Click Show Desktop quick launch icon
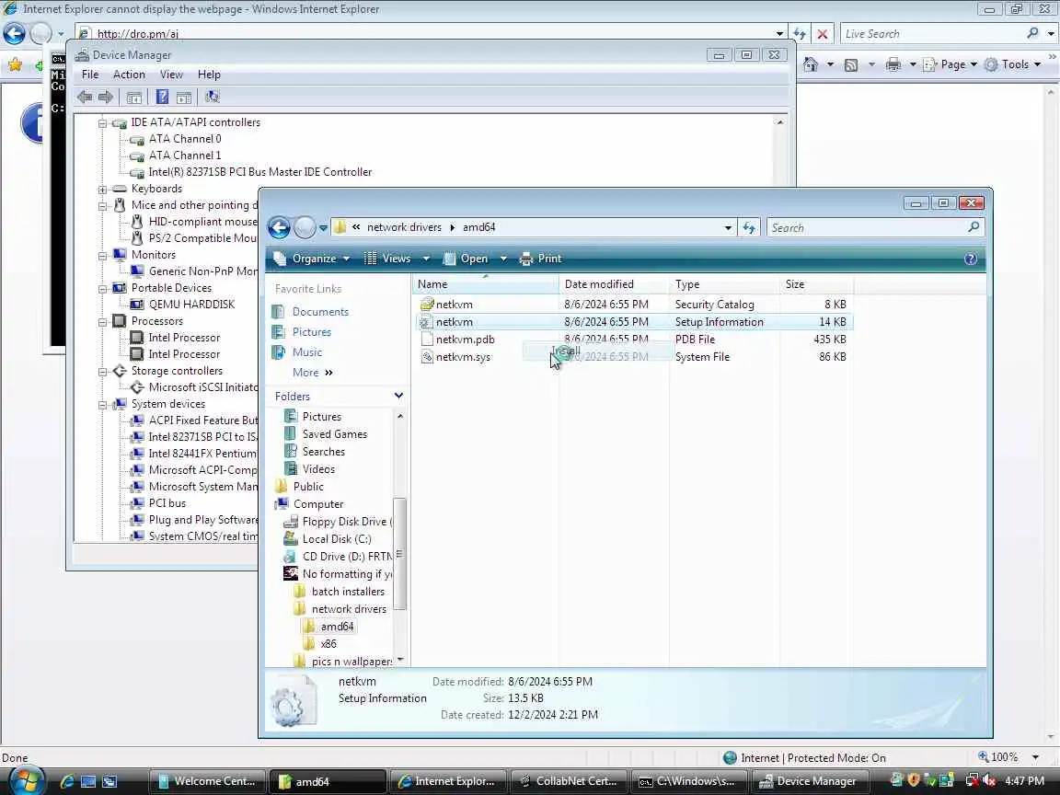 [x=88, y=781]
